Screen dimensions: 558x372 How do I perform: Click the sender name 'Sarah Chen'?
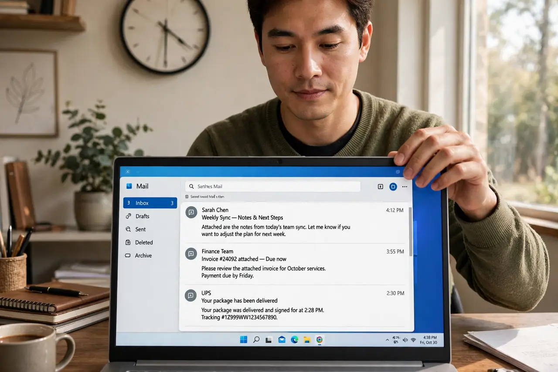point(215,210)
